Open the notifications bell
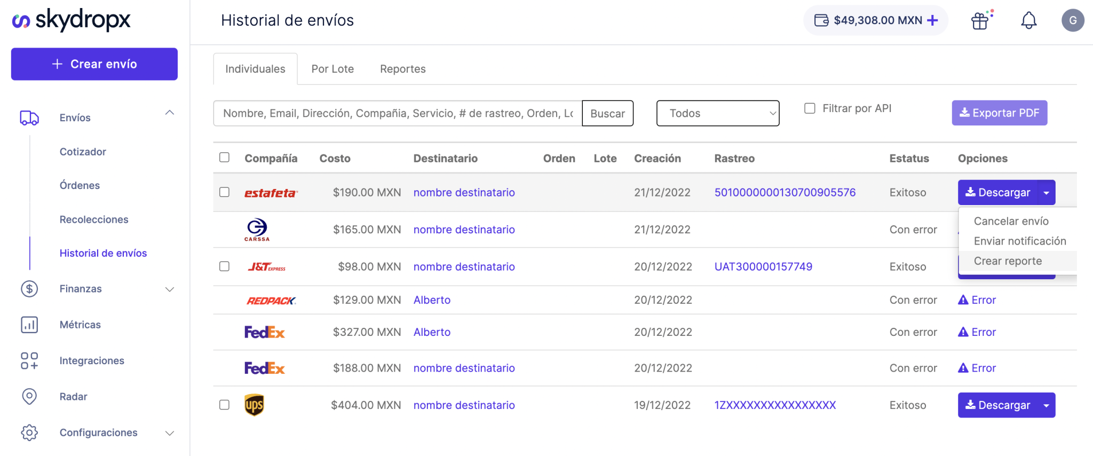This screenshot has height=456, width=1093. [1028, 21]
